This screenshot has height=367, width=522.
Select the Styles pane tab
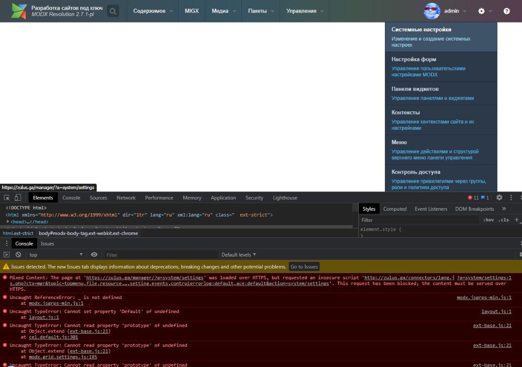(369, 209)
